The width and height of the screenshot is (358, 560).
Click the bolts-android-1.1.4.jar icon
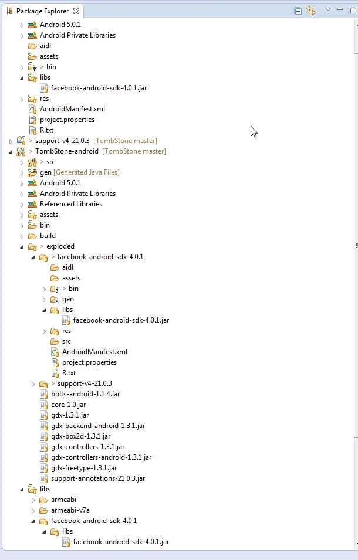pos(43,394)
